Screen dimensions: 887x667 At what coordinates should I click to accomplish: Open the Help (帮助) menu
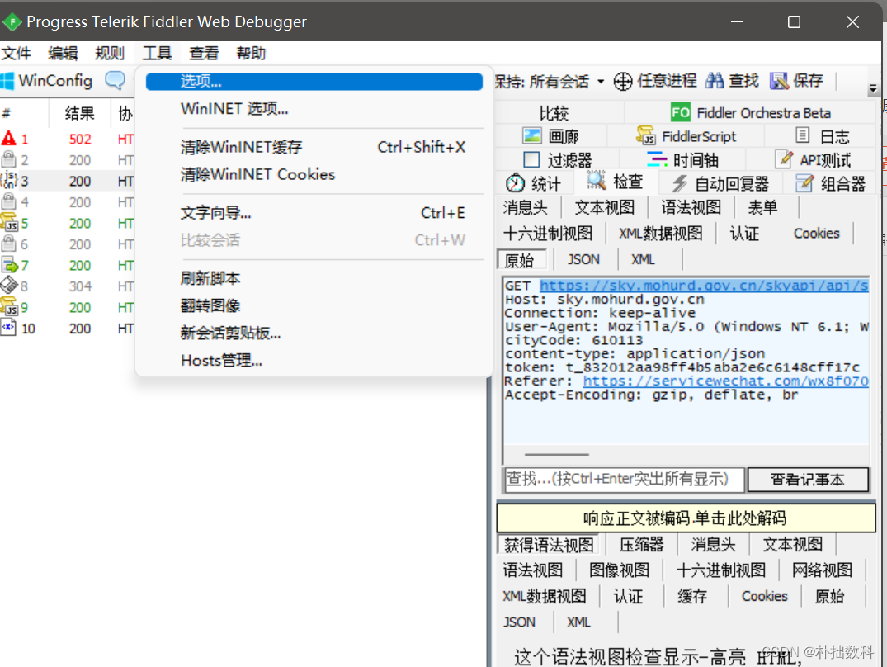(251, 54)
